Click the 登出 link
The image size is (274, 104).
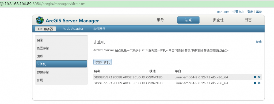pyautogui.click(x=250, y=12)
